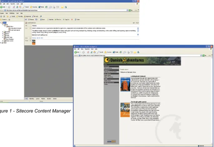Click Copy to in item toolbar

pos(66,19)
